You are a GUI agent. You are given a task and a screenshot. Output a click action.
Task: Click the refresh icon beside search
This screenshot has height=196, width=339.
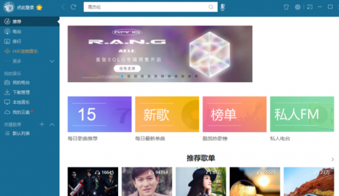(x=73, y=7)
